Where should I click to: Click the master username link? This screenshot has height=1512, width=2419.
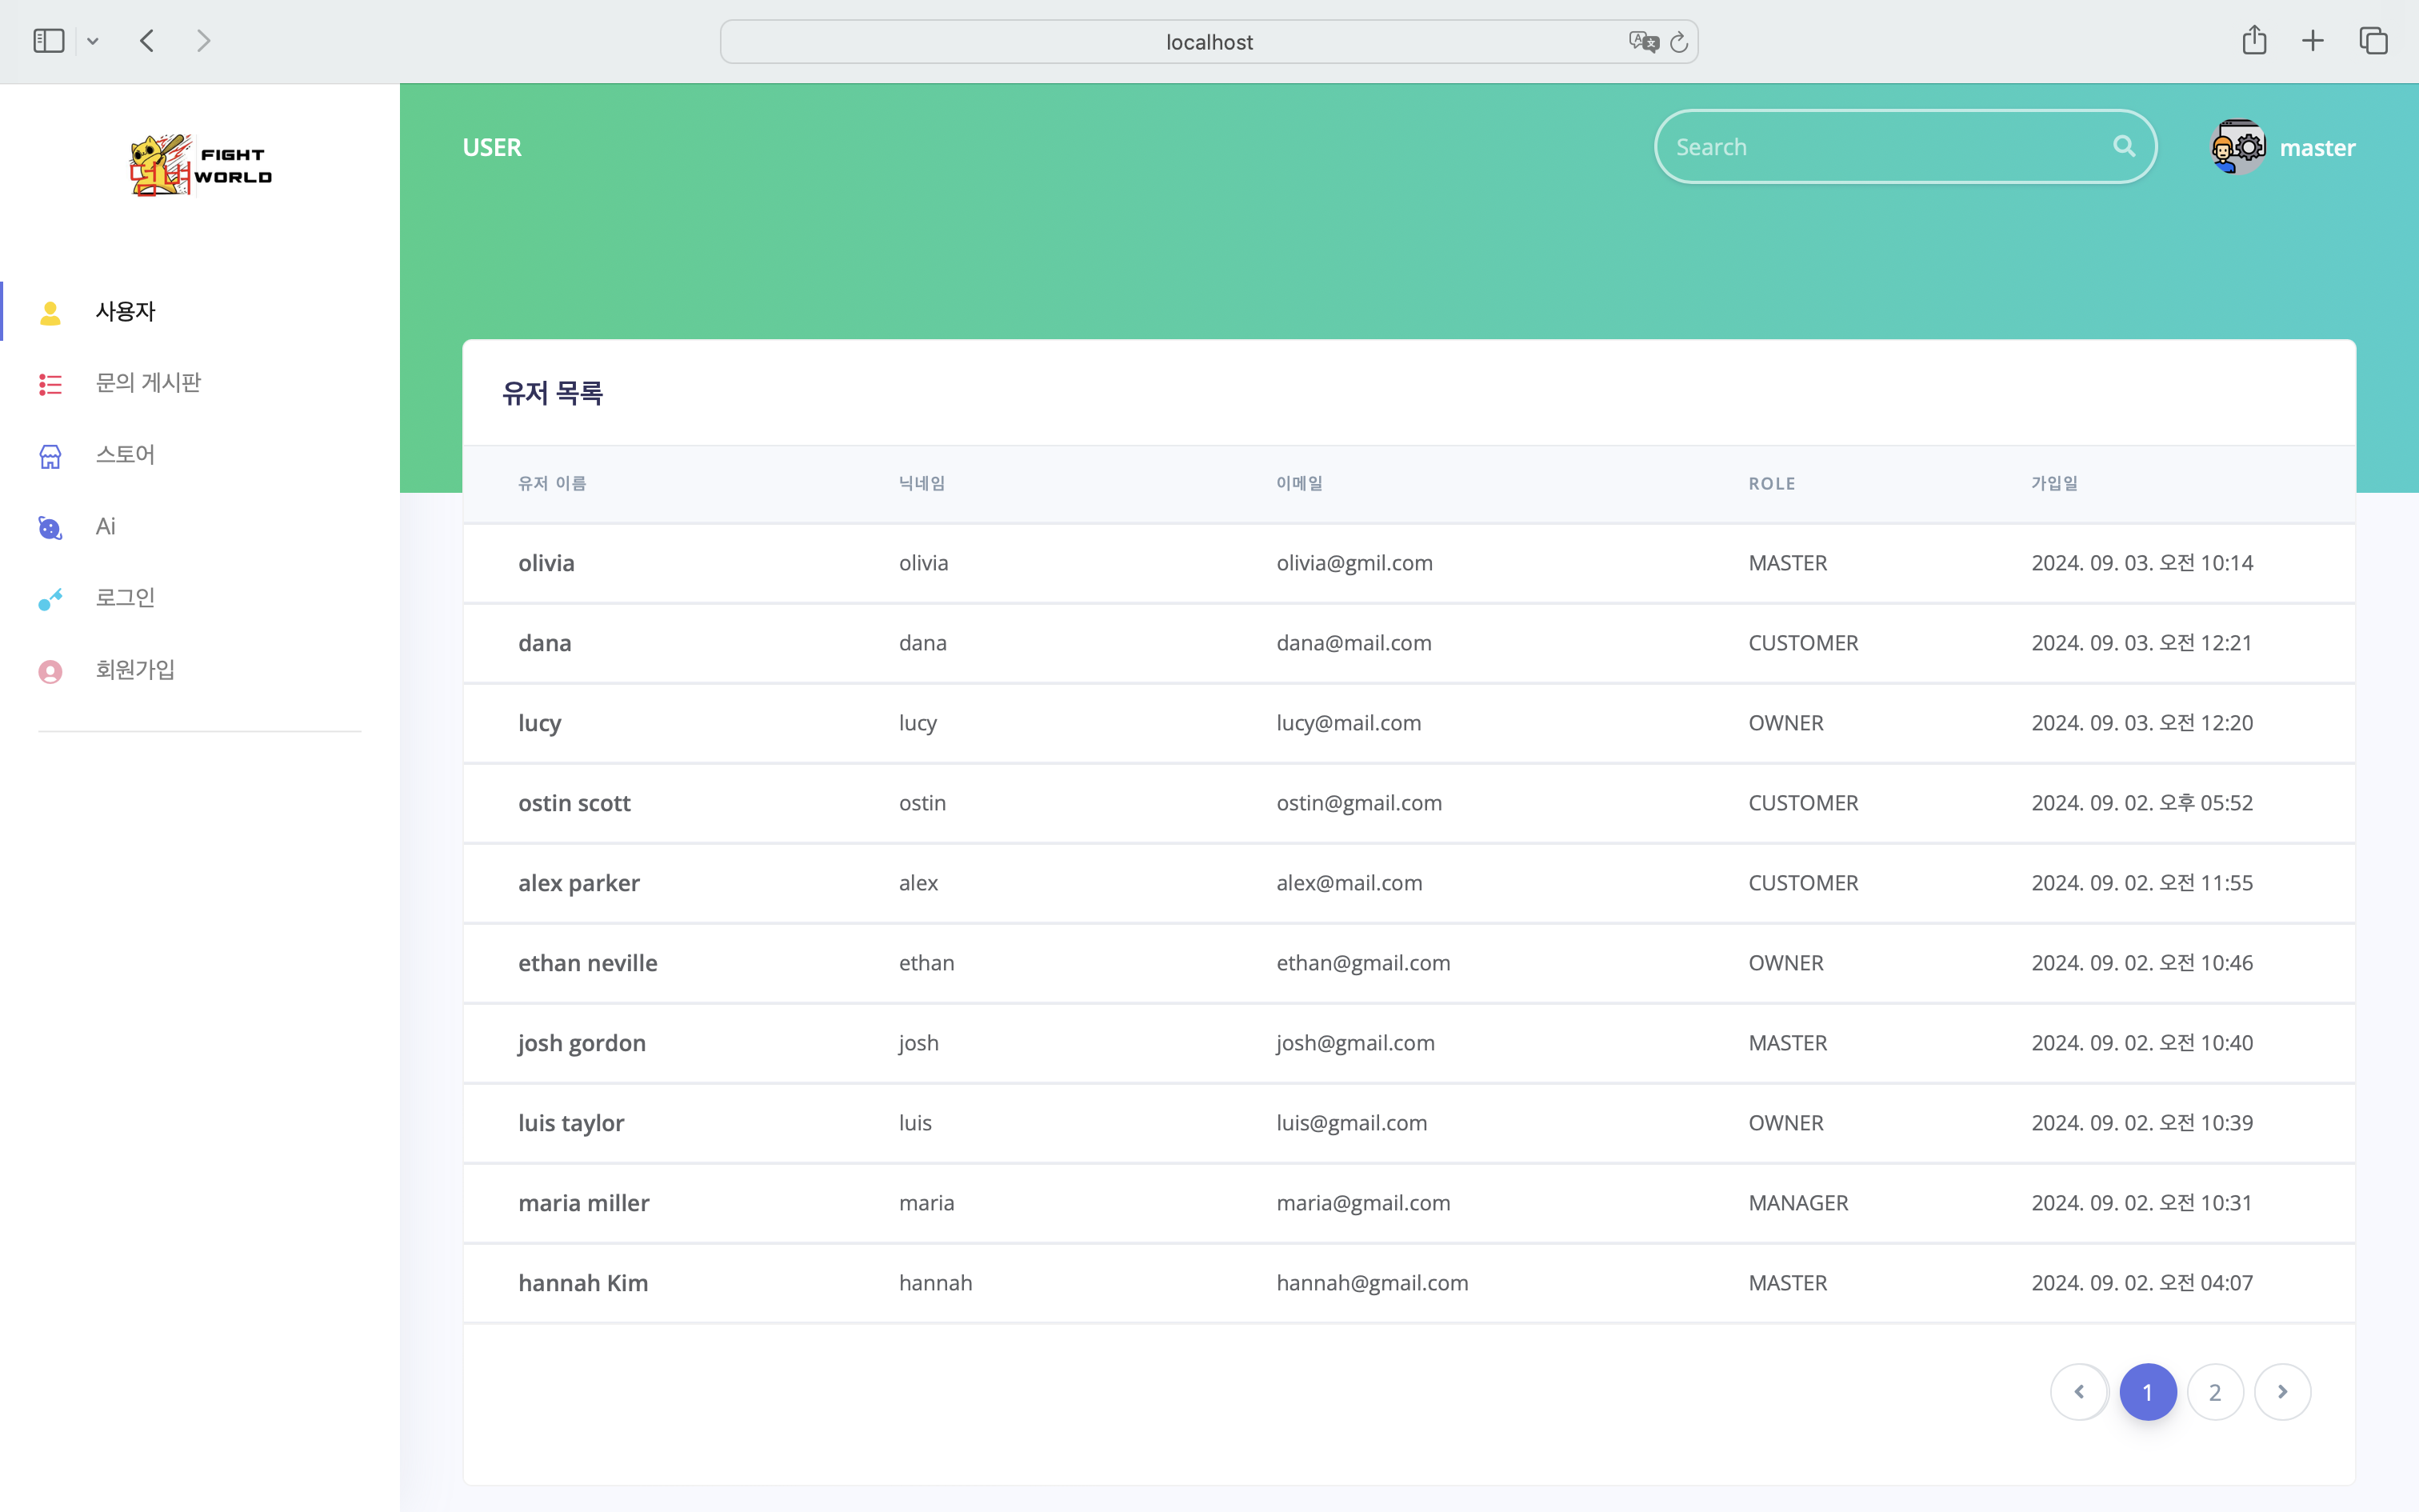tap(2317, 148)
